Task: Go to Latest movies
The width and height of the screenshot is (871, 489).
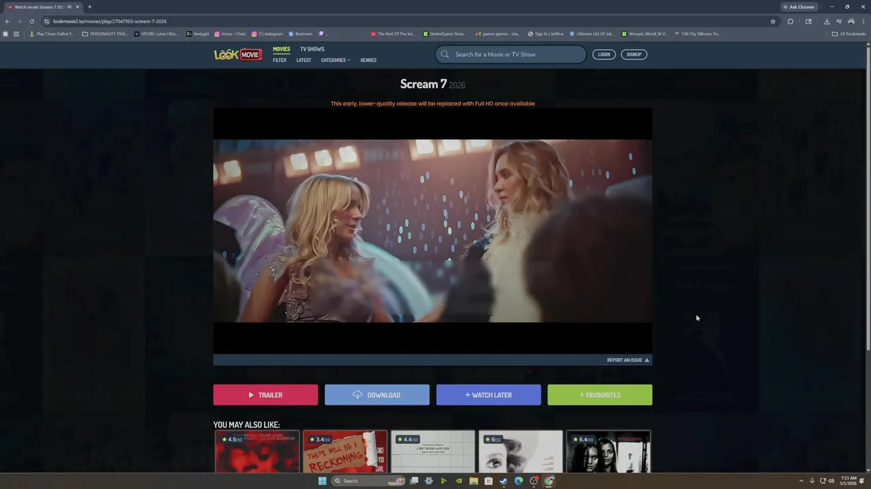Action: (x=303, y=60)
